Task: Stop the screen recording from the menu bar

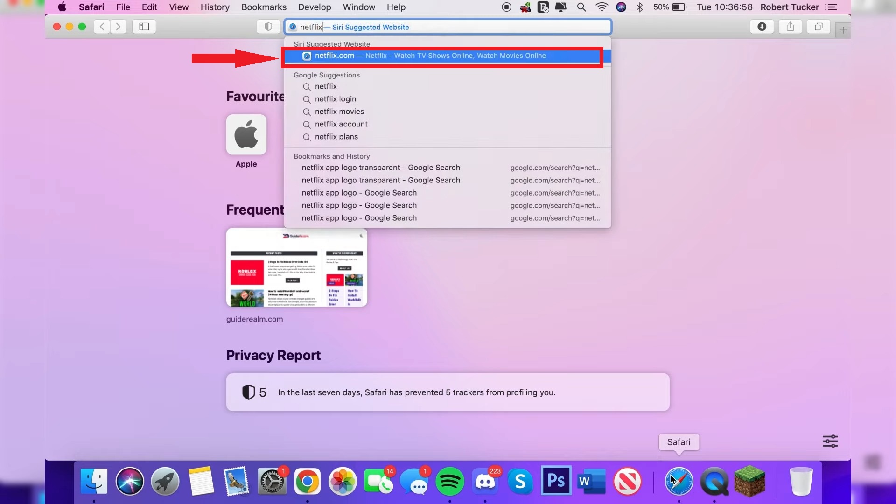Action: pyautogui.click(x=506, y=7)
